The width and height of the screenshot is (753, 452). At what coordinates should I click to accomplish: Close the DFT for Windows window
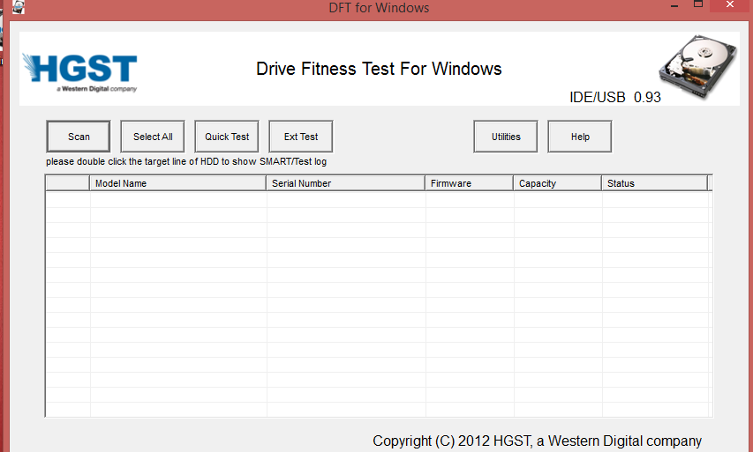click(x=730, y=4)
